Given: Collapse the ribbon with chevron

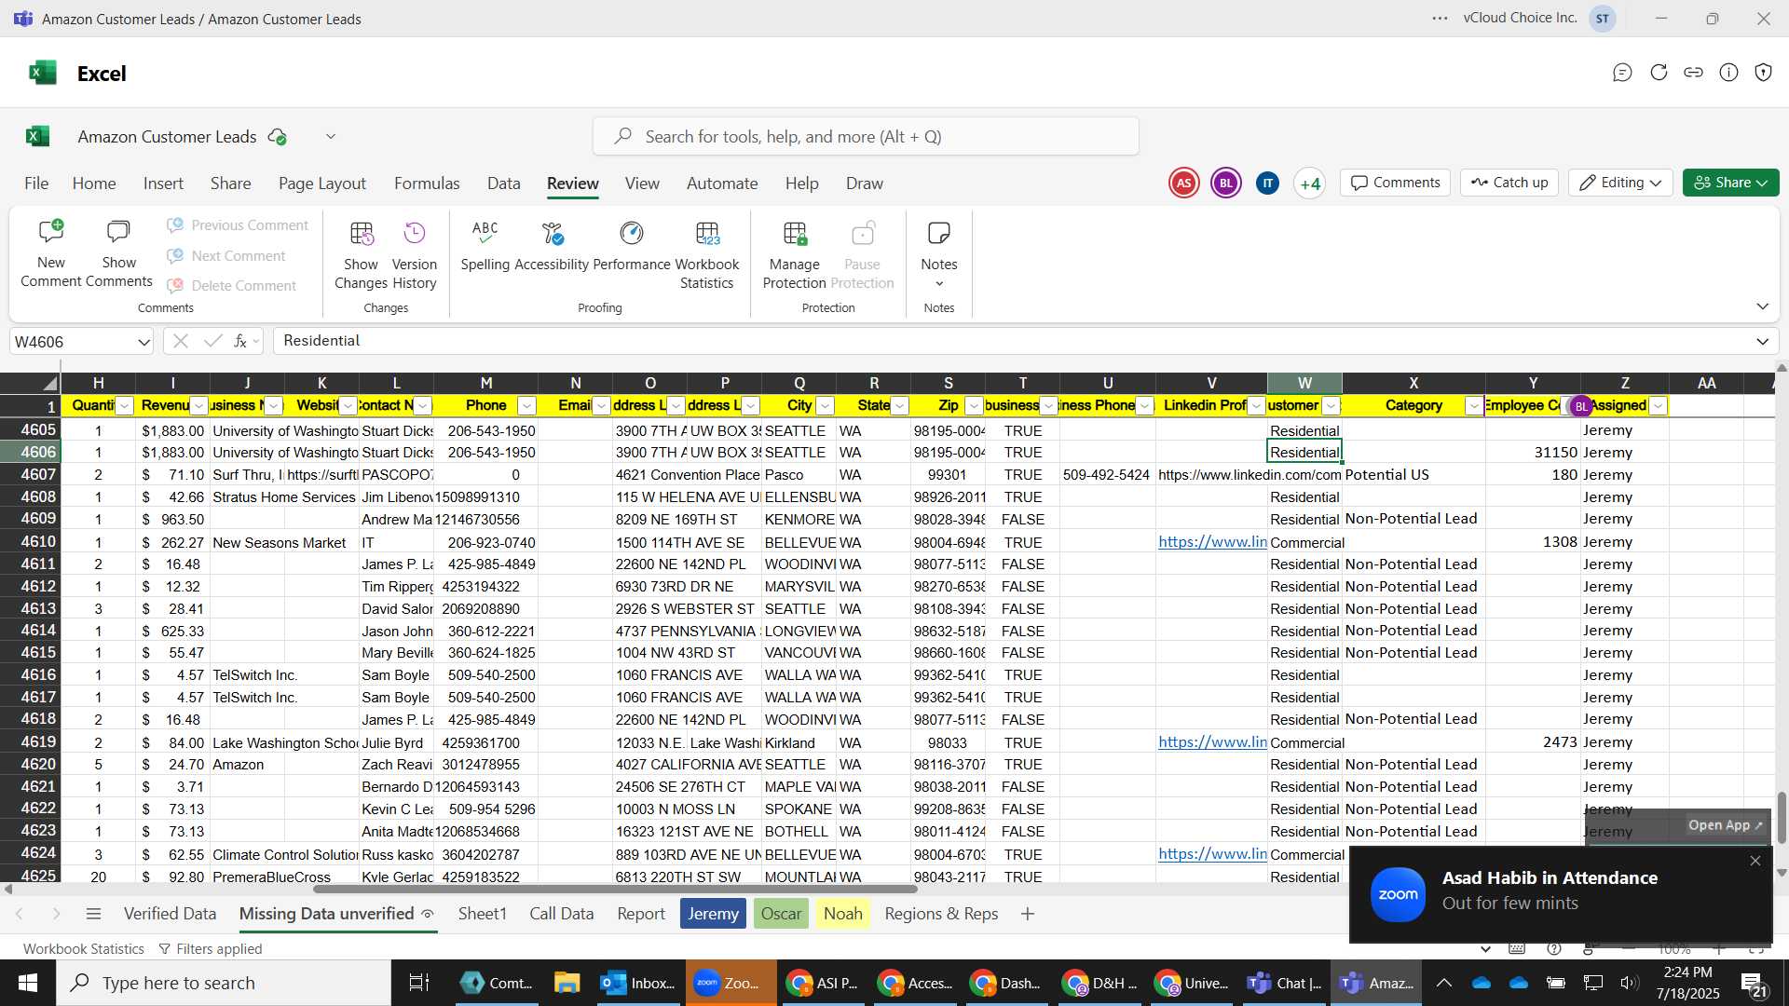Looking at the screenshot, I should tap(1762, 306).
